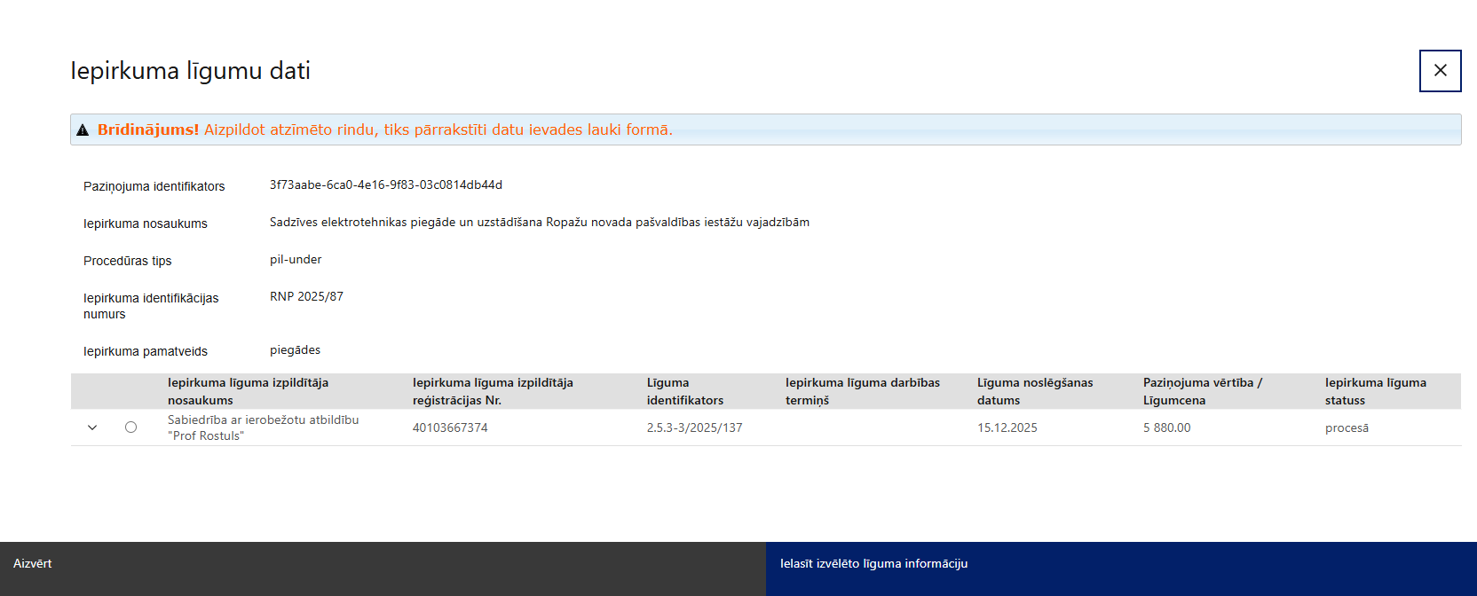The height and width of the screenshot is (596, 1477).
Task: Click contract identifier 2.5.3-3/2025/137
Action: [x=694, y=427]
